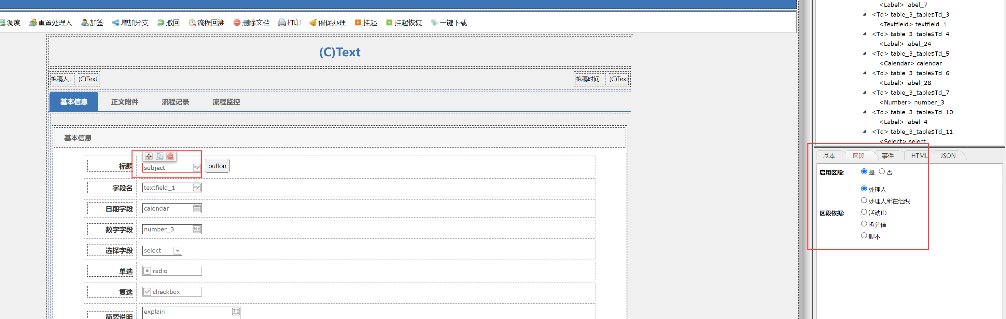Image resolution: width=1006 pixels, height=319 pixels.
Task: Open the 流程记录 tab
Action: (175, 102)
